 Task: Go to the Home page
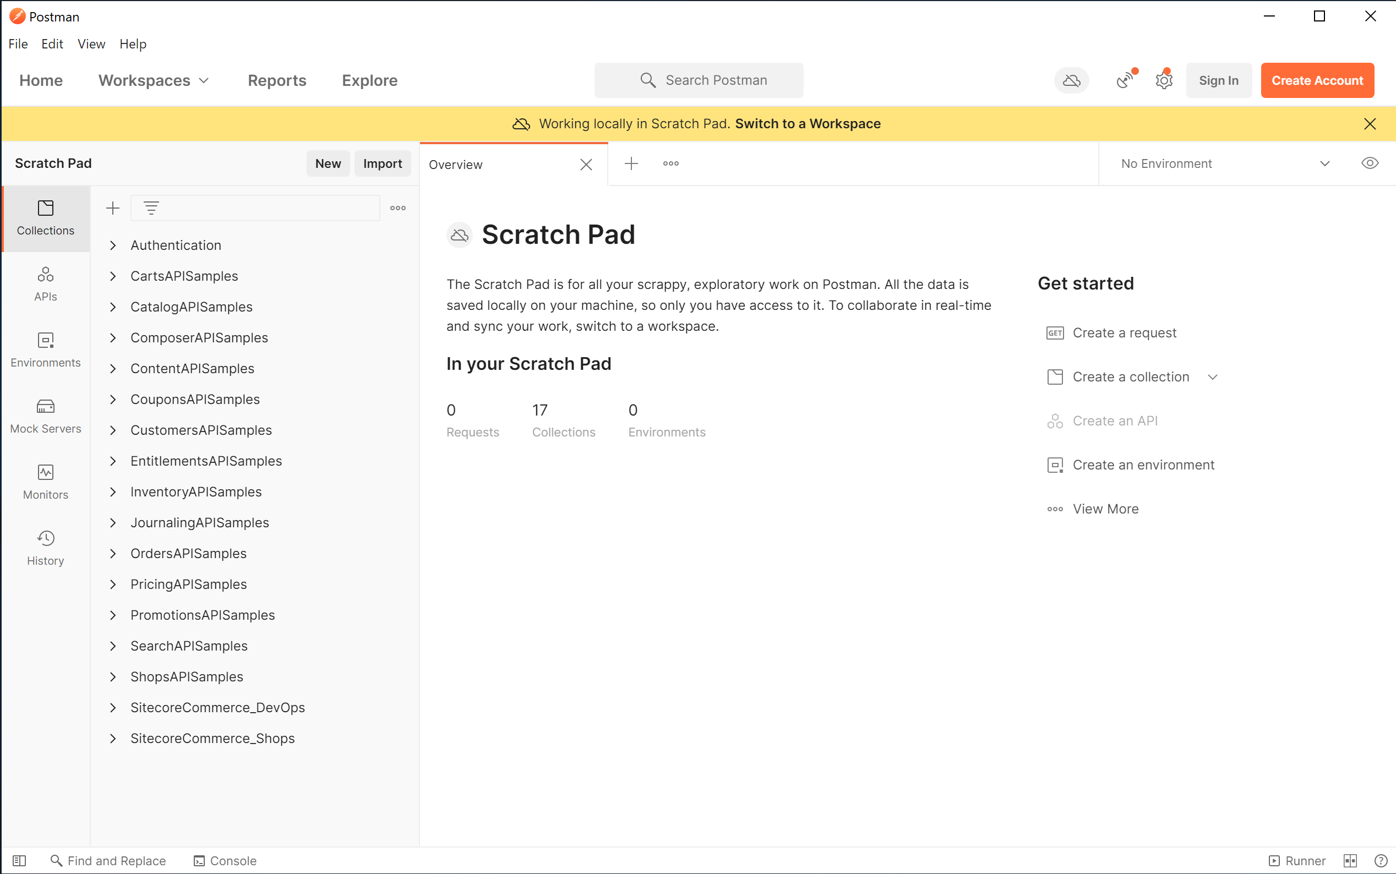click(41, 80)
